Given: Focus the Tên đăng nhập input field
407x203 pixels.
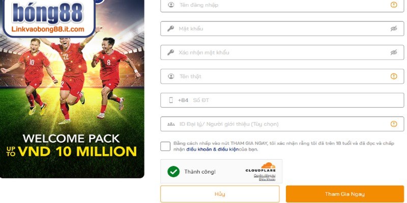Looking at the screenshot, I should pos(282,5).
